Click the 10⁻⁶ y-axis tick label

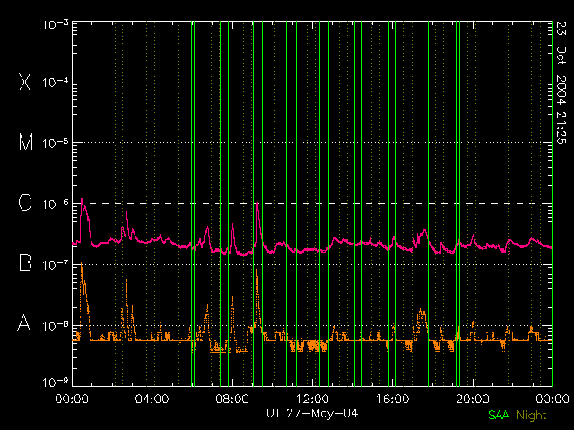pyautogui.click(x=56, y=204)
